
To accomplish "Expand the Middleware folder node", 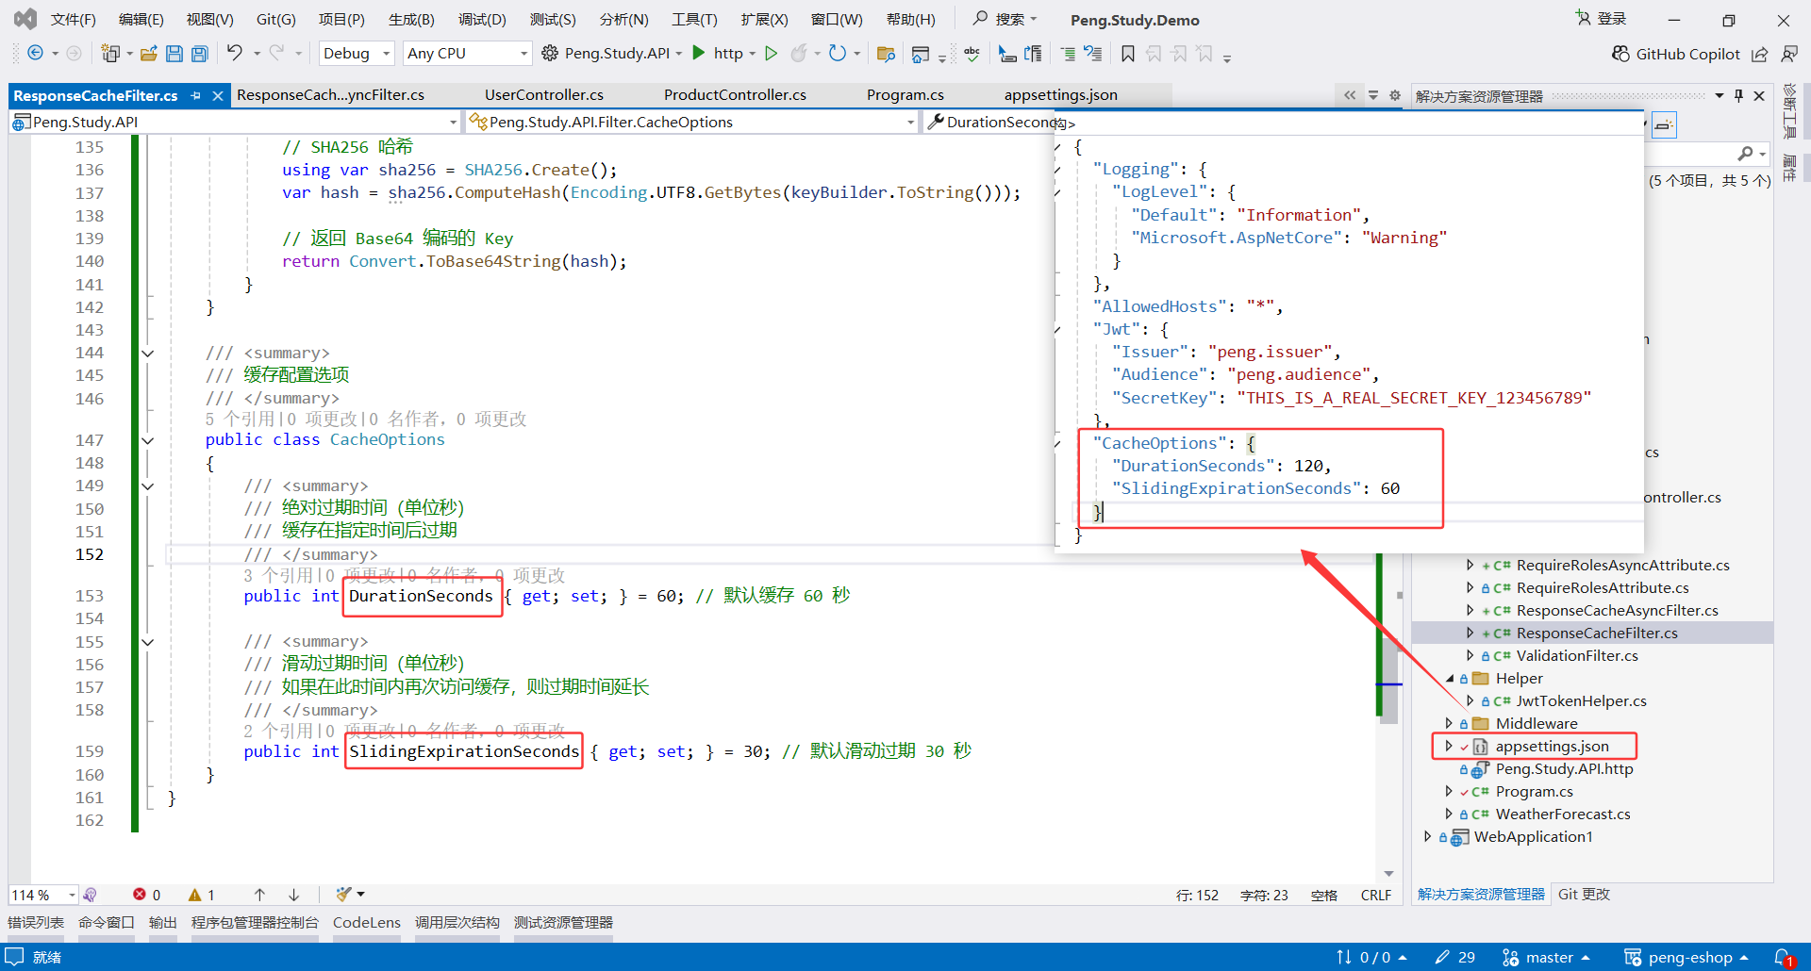I will [x=1449, y=723].
